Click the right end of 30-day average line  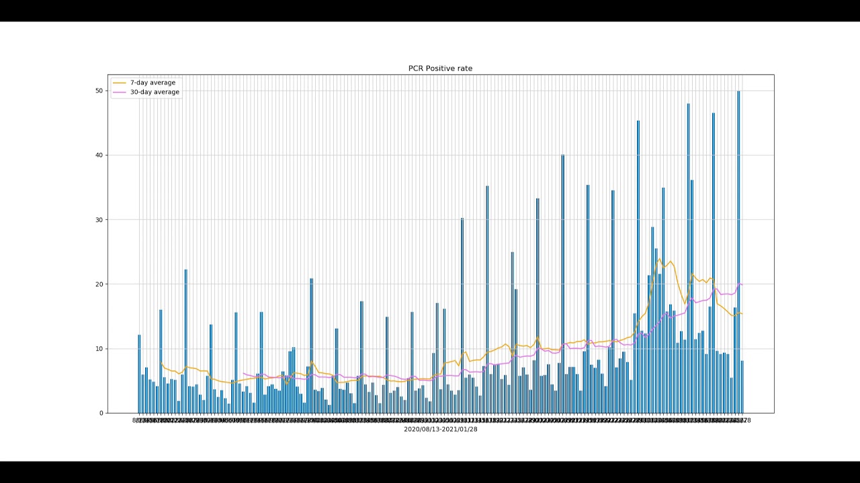point(742,284)
